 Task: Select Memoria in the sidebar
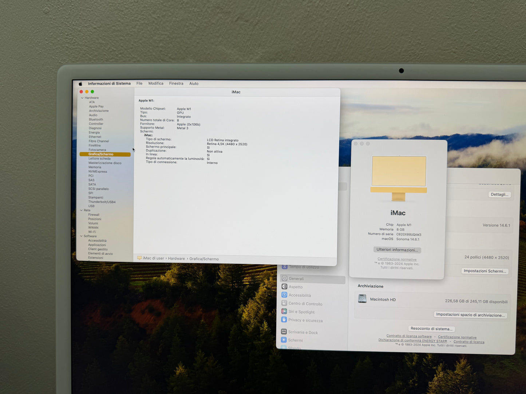[95, 167]
